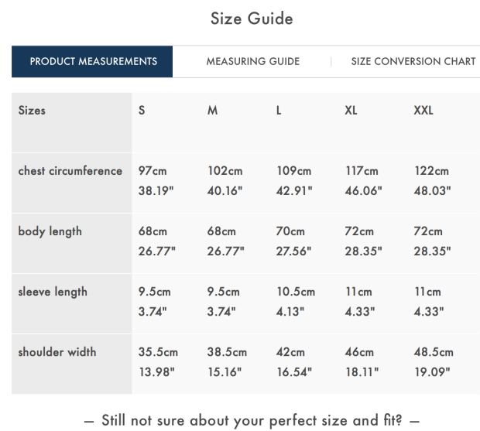
Task: Click the 70cm body length value
Action: point(290,231)
